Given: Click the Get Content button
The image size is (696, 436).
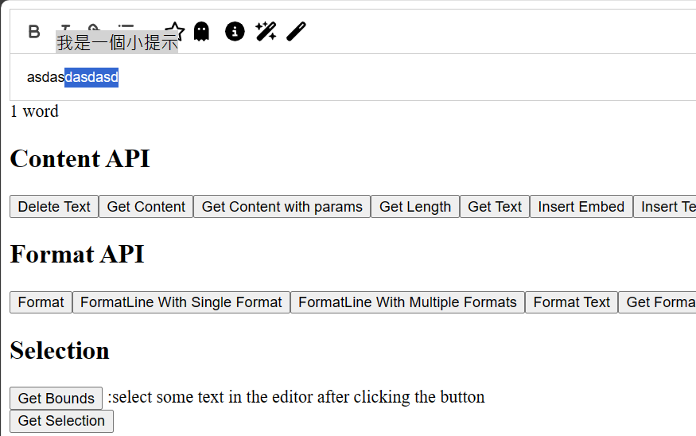Looking at the screenshot, I should point(146,206).
